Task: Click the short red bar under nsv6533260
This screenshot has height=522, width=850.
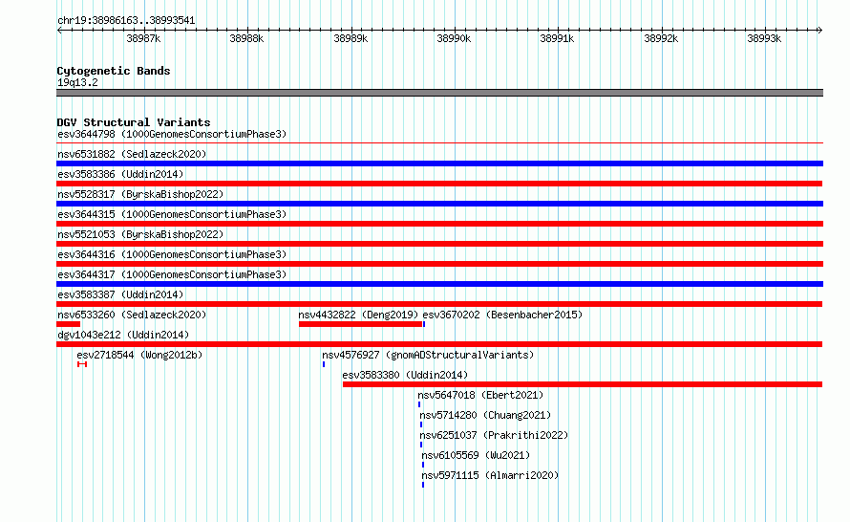Action: [x=69, y=324]
